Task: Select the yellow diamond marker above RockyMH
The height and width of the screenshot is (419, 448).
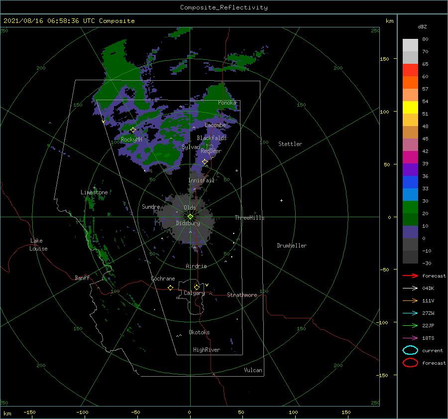Action: (133, 130)
